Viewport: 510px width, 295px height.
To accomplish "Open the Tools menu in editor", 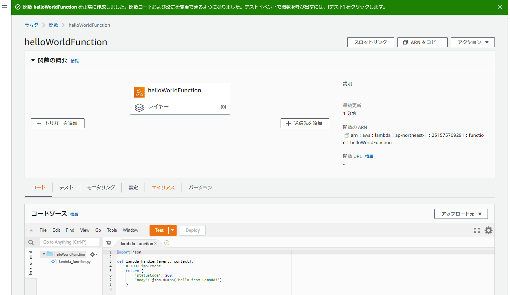I will (x=112, y=230).
